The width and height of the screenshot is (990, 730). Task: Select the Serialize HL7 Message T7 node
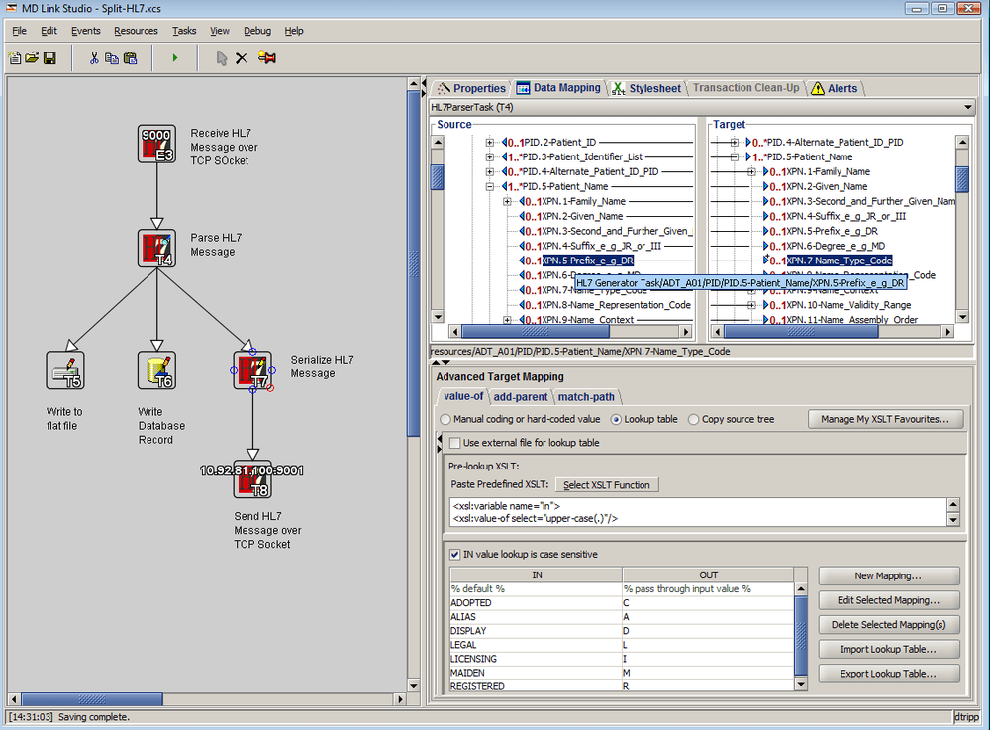252,370
